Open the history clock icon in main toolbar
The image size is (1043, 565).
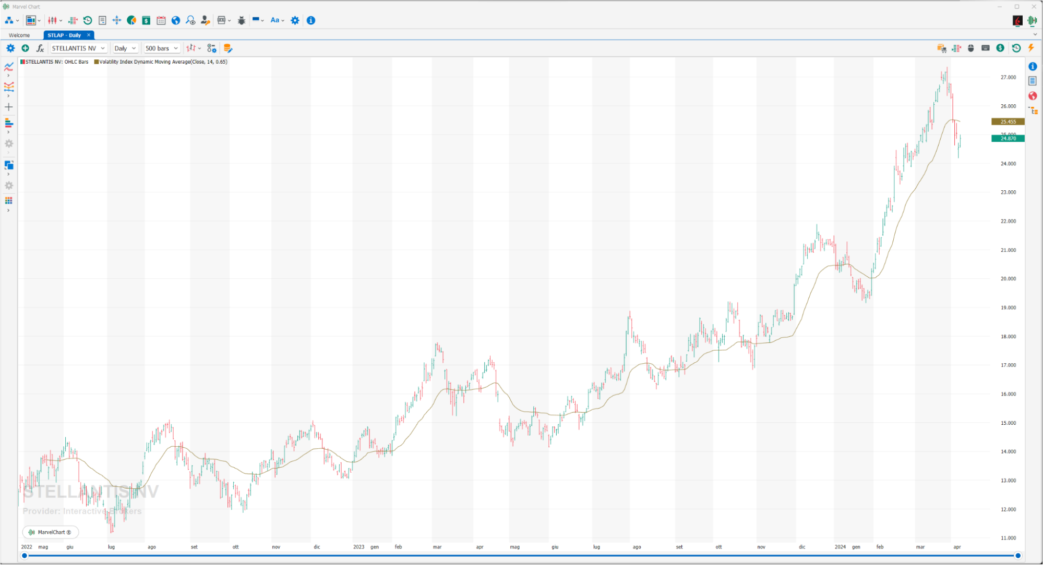click(88, 20)
